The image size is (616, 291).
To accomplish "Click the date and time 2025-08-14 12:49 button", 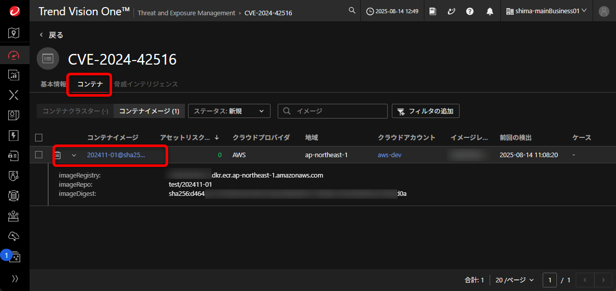I will click(x=392, y=11).
